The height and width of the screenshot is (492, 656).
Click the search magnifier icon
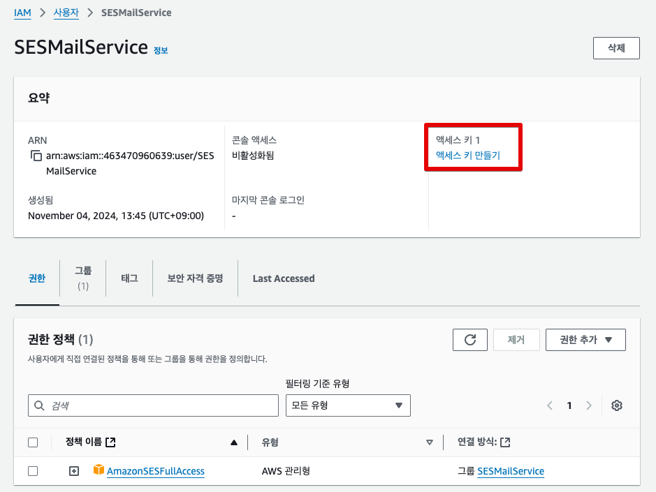point(39,405)
